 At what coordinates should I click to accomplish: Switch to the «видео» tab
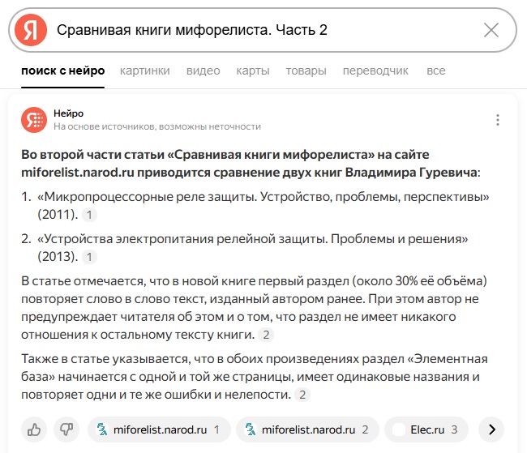203,71
